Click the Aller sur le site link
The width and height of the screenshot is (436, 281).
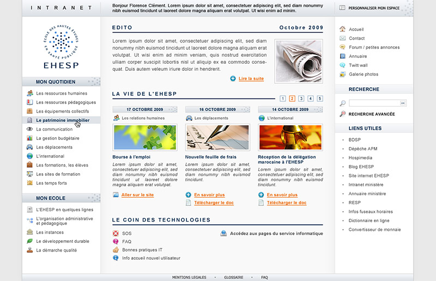pyautogui.click(x=137, y=195)
